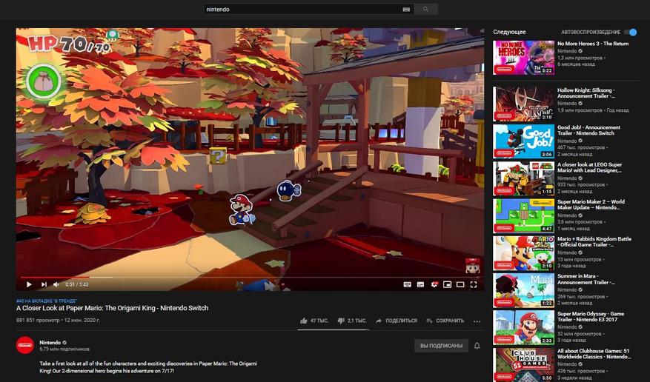Open LEGO Super Mario video thumbnail
650x382 pixels.
523,178
